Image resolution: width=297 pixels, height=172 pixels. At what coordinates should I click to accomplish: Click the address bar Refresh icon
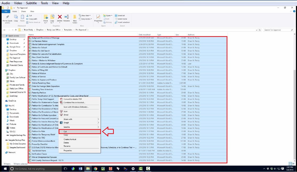click(x=260, y=30)
